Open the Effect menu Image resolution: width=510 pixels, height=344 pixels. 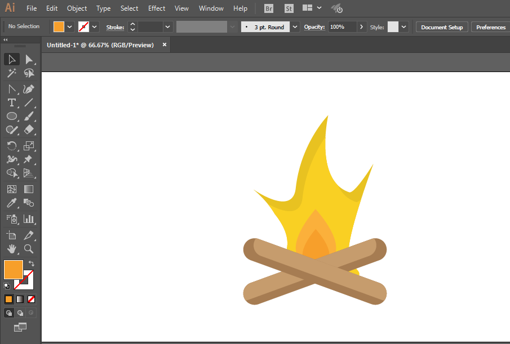pos(157,8)
